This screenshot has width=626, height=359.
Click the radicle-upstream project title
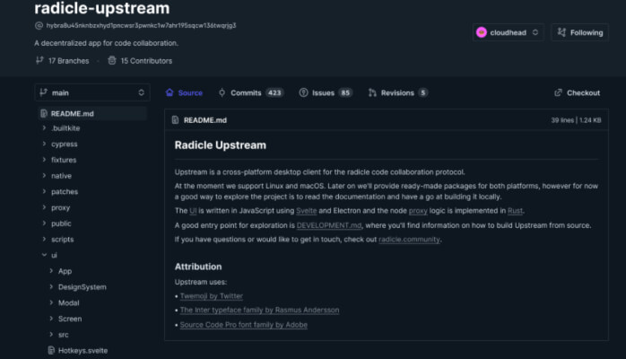click(x=102, y=8)
